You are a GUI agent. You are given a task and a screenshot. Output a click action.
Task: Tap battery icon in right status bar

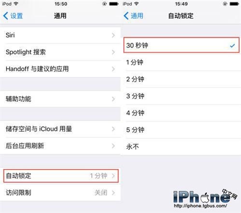[234, 4]
